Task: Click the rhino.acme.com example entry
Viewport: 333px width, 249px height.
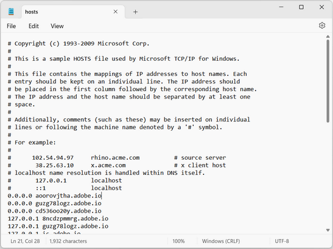Action: coord(115,158)
